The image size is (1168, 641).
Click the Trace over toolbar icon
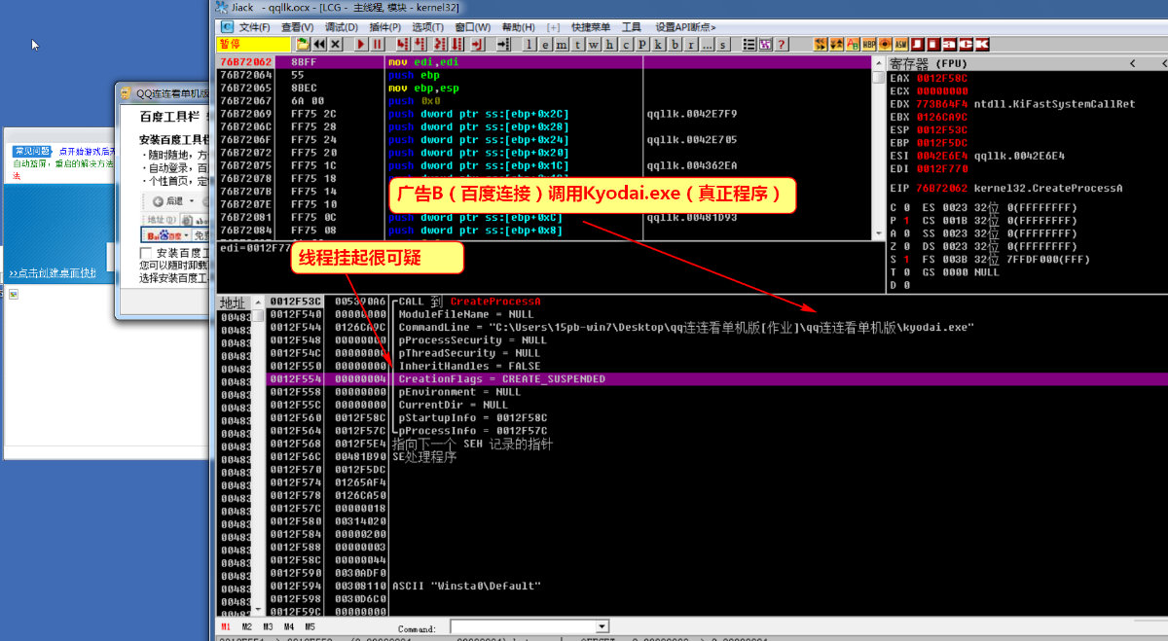point(456,44)
